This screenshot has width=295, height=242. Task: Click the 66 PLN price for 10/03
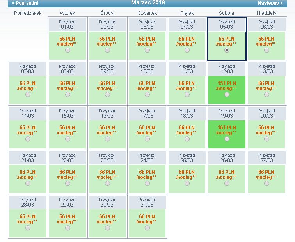pos(147,83)
